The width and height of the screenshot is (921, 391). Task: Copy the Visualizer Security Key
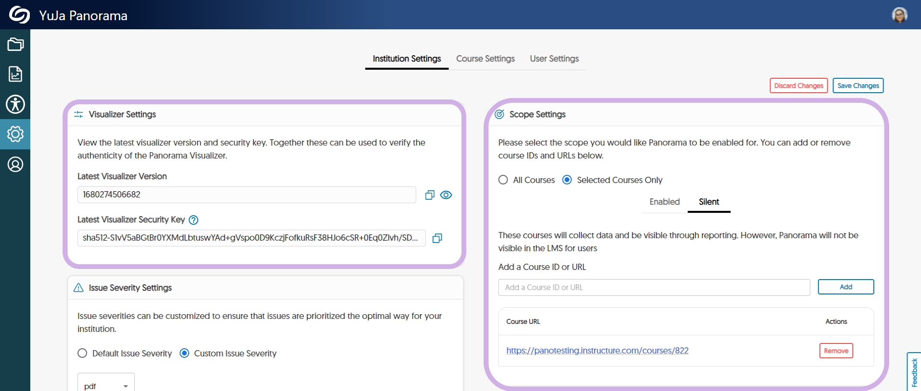437,238
